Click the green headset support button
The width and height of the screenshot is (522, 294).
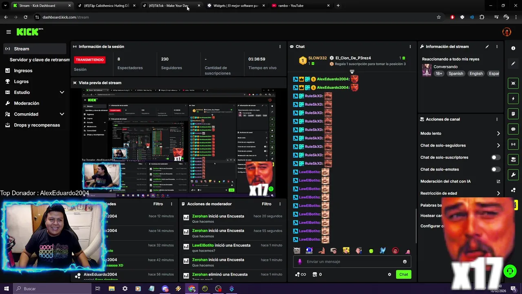click(x=509, y=271)
